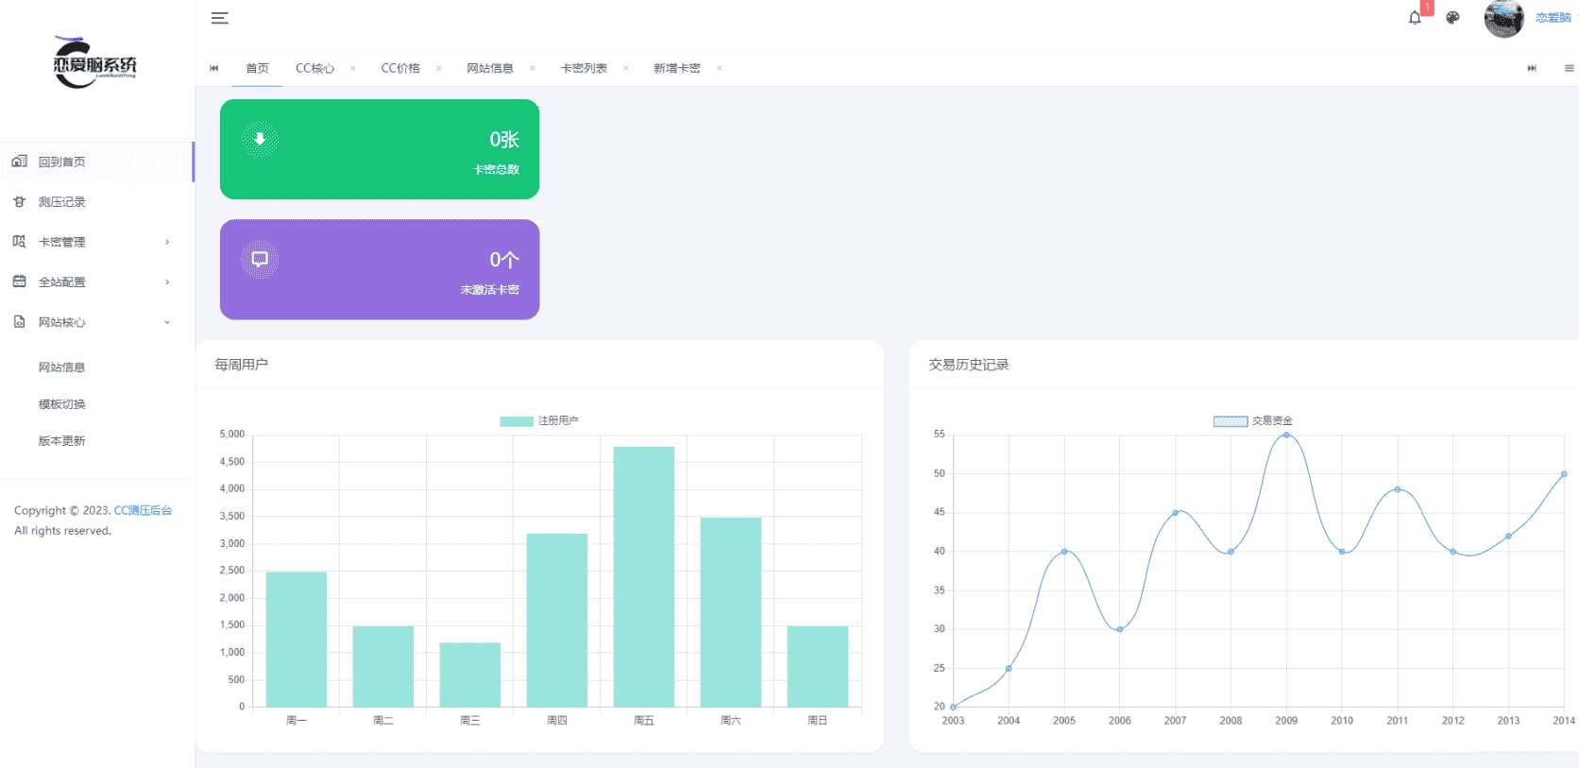Switch to the CC价格 tab
The height and width of the screenshot is (768, 1579).
click(x=400, y=68)
